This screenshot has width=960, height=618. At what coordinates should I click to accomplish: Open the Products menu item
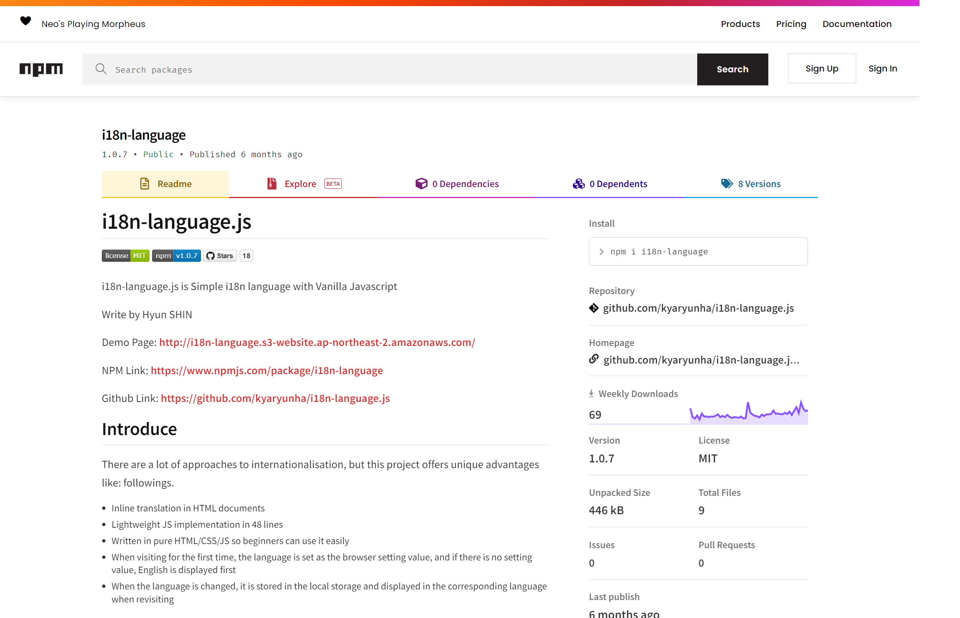(x=740, y=24)
